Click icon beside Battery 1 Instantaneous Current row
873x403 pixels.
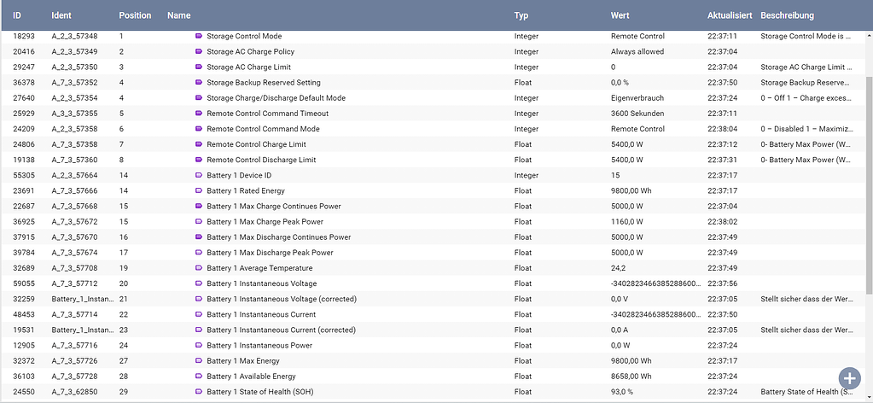click(x=199, y=315)
